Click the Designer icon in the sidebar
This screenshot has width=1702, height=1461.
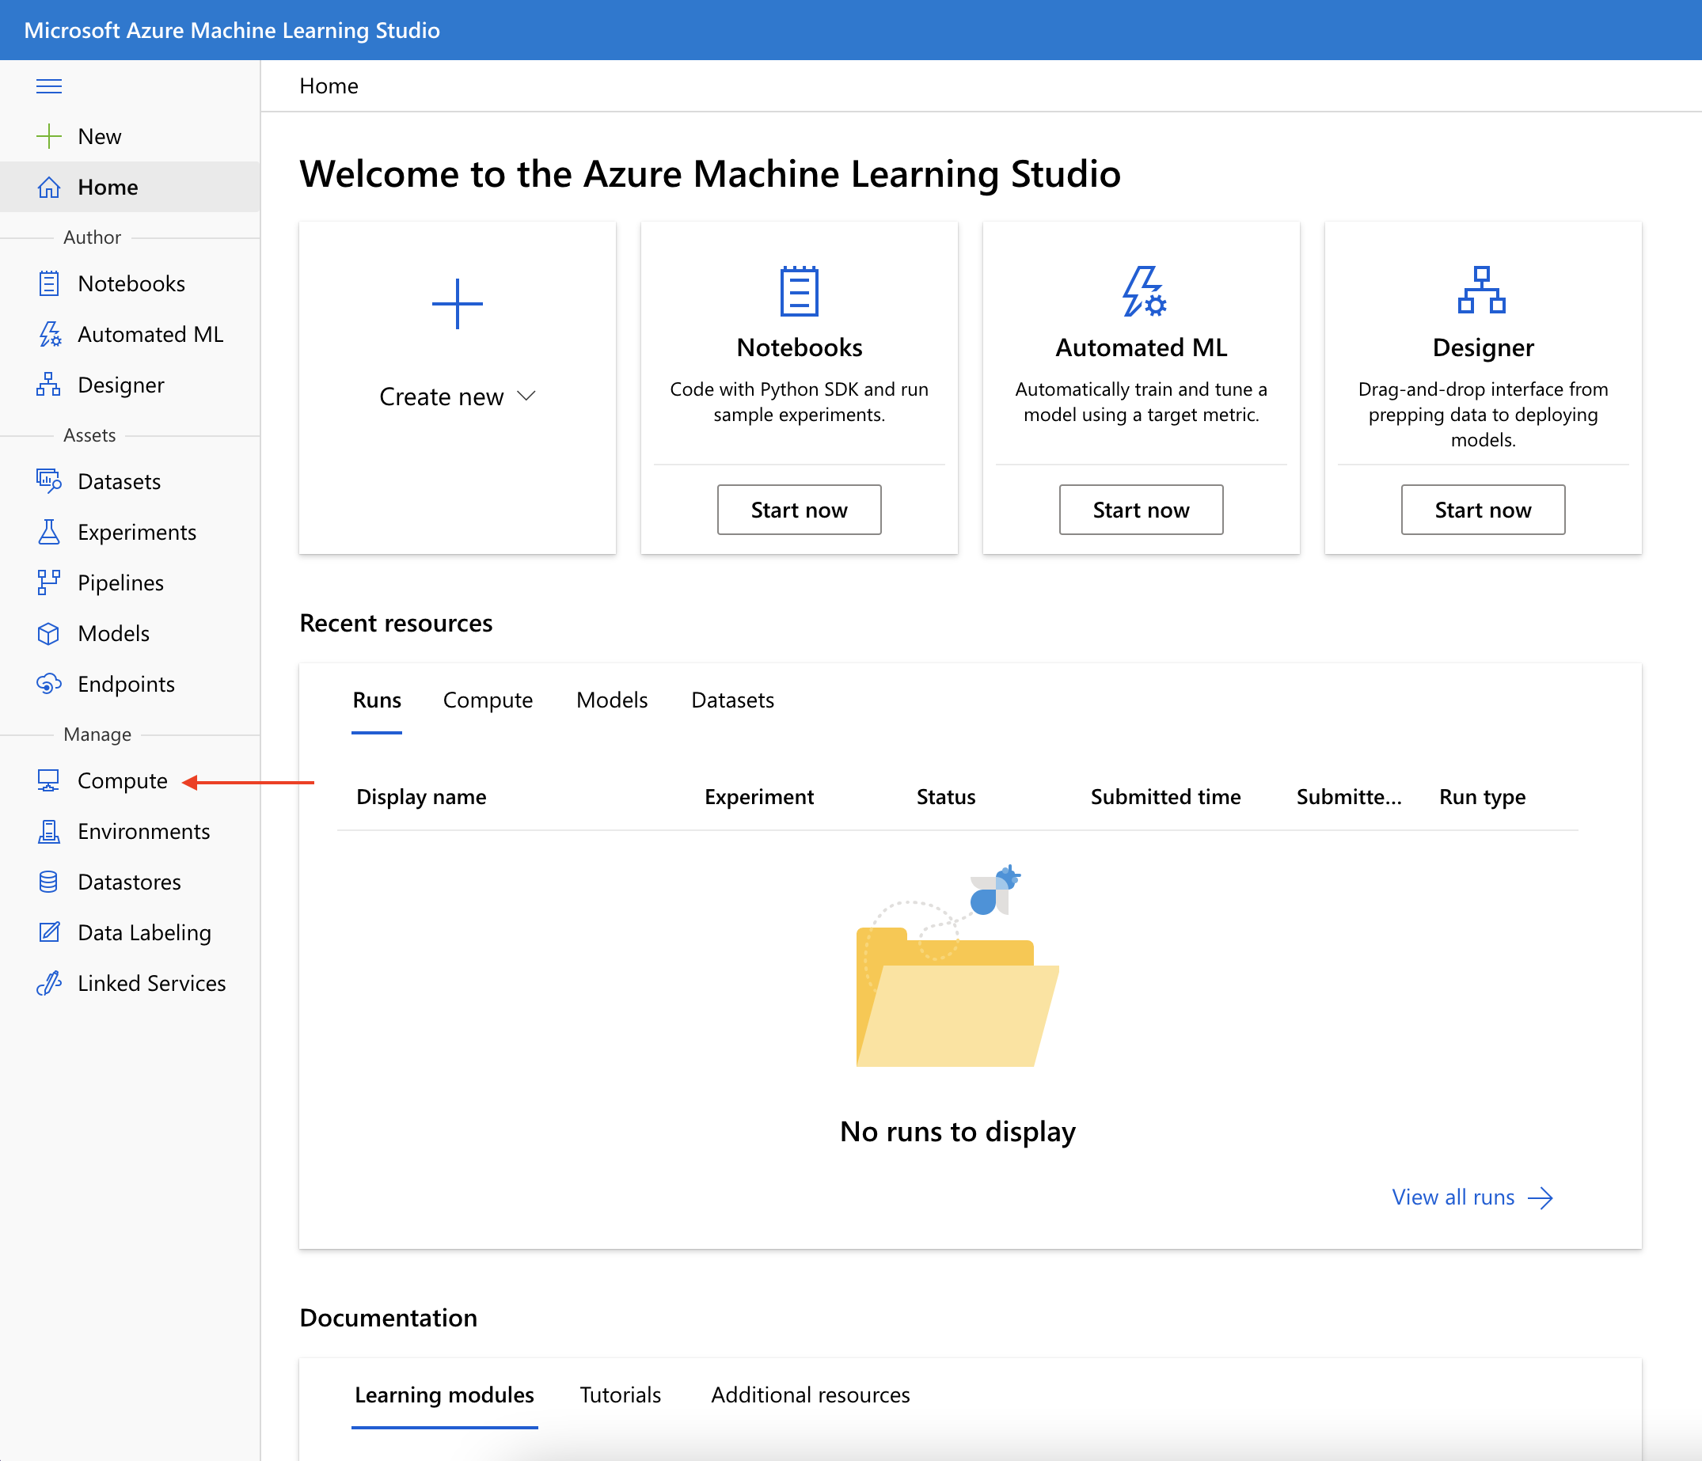(48, 385)
